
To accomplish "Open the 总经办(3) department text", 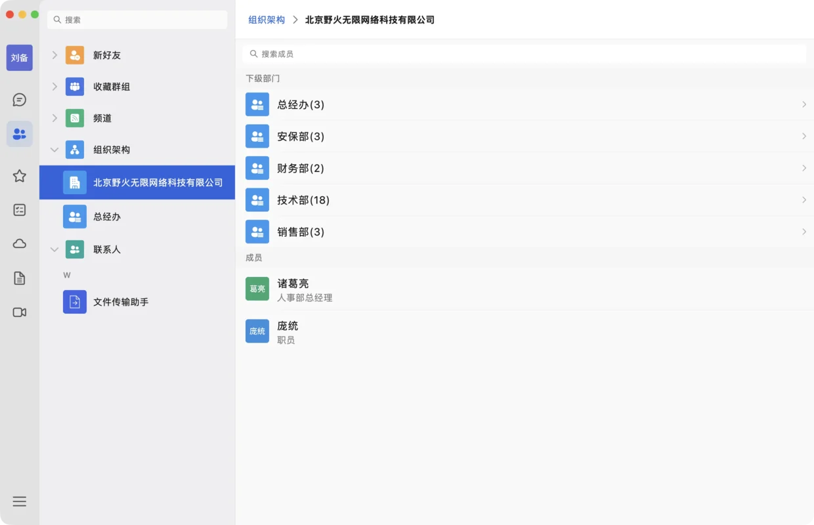I will (301, 104).
